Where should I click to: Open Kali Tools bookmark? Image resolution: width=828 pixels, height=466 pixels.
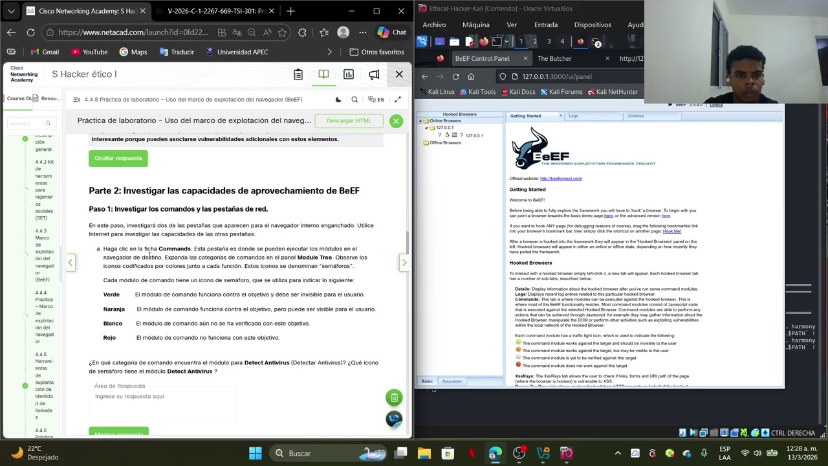pos(477,92)
